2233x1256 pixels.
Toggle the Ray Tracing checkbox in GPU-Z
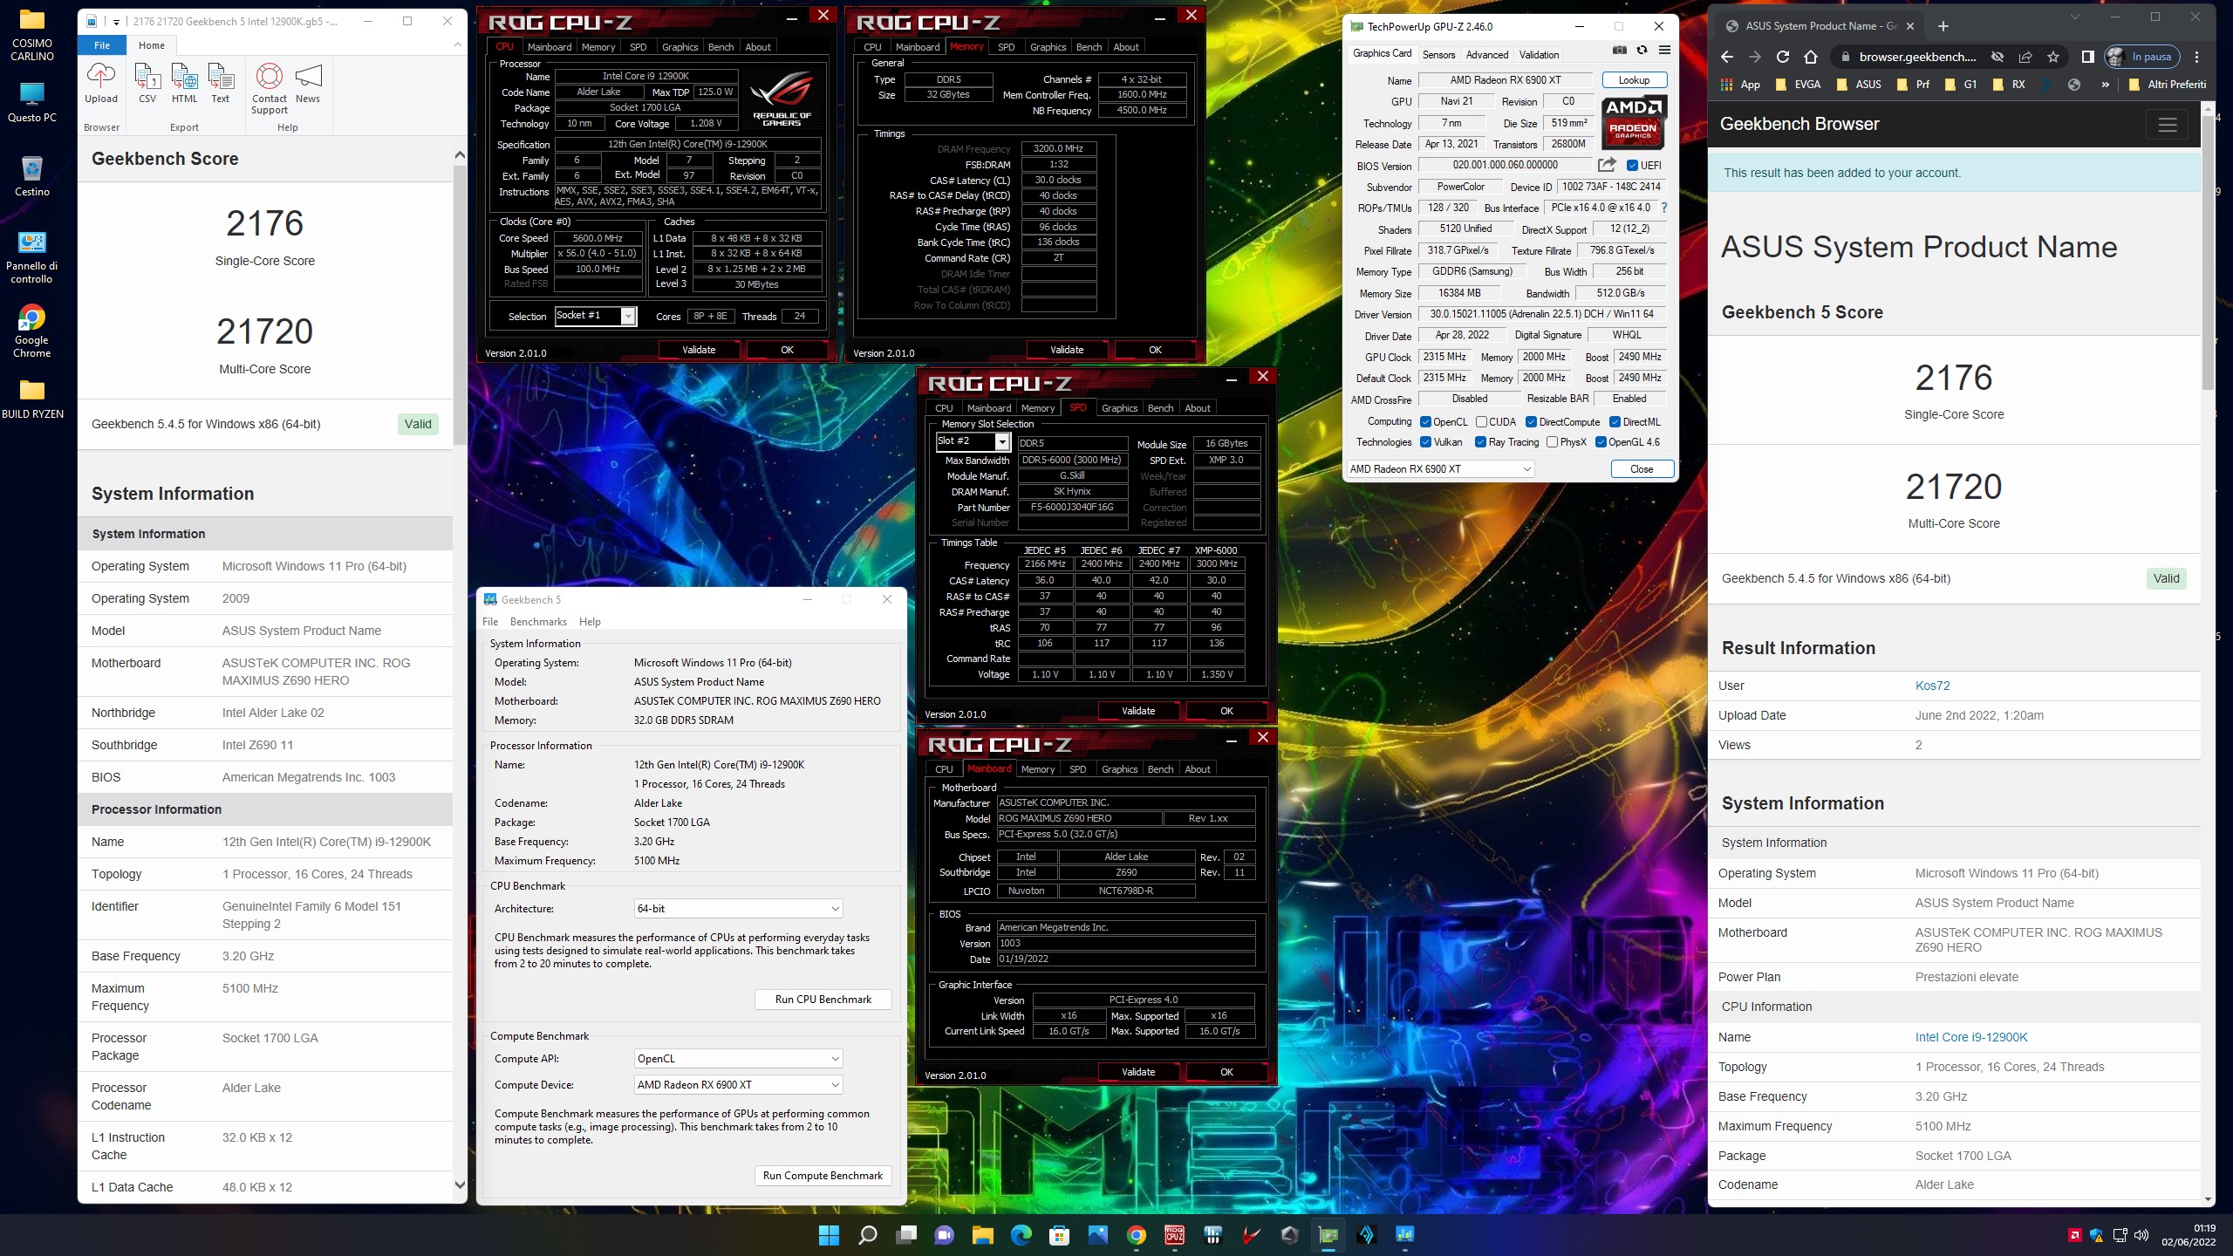(x=1480, y=442)
